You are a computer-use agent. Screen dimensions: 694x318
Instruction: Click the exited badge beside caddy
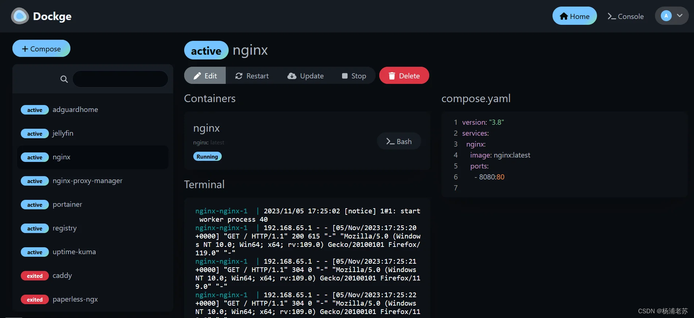click(x=35, y=276)
